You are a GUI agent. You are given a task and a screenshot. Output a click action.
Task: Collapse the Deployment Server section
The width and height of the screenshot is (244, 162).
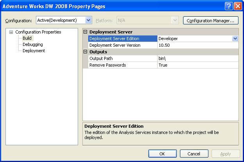point(85,32)
